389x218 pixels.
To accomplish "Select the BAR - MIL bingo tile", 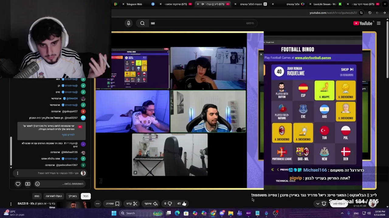I will click(x=303, y=154).
